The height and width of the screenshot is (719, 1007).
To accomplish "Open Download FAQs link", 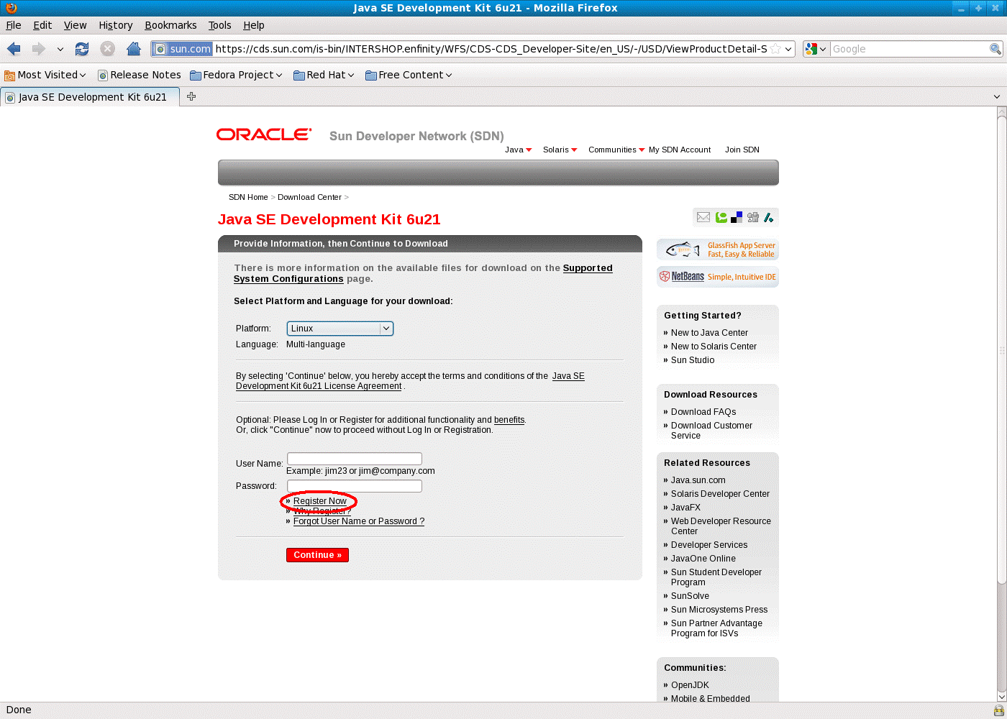I will [703, 412].
